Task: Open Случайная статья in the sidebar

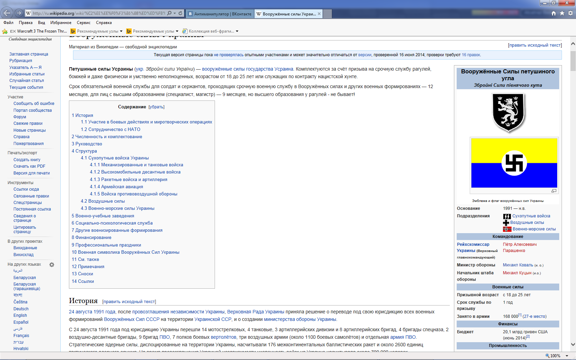Action: [27, 81]
